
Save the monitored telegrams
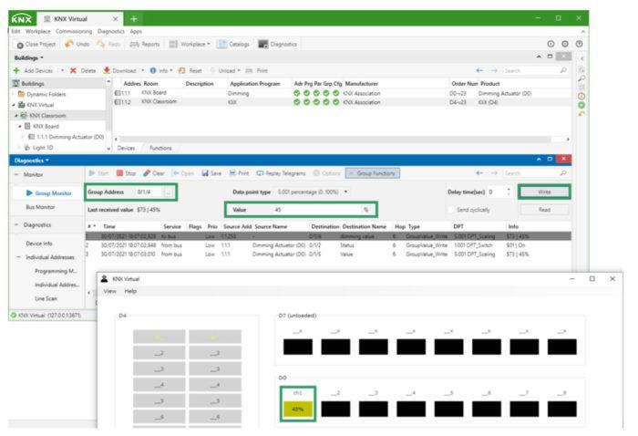[x=211, y=173]
